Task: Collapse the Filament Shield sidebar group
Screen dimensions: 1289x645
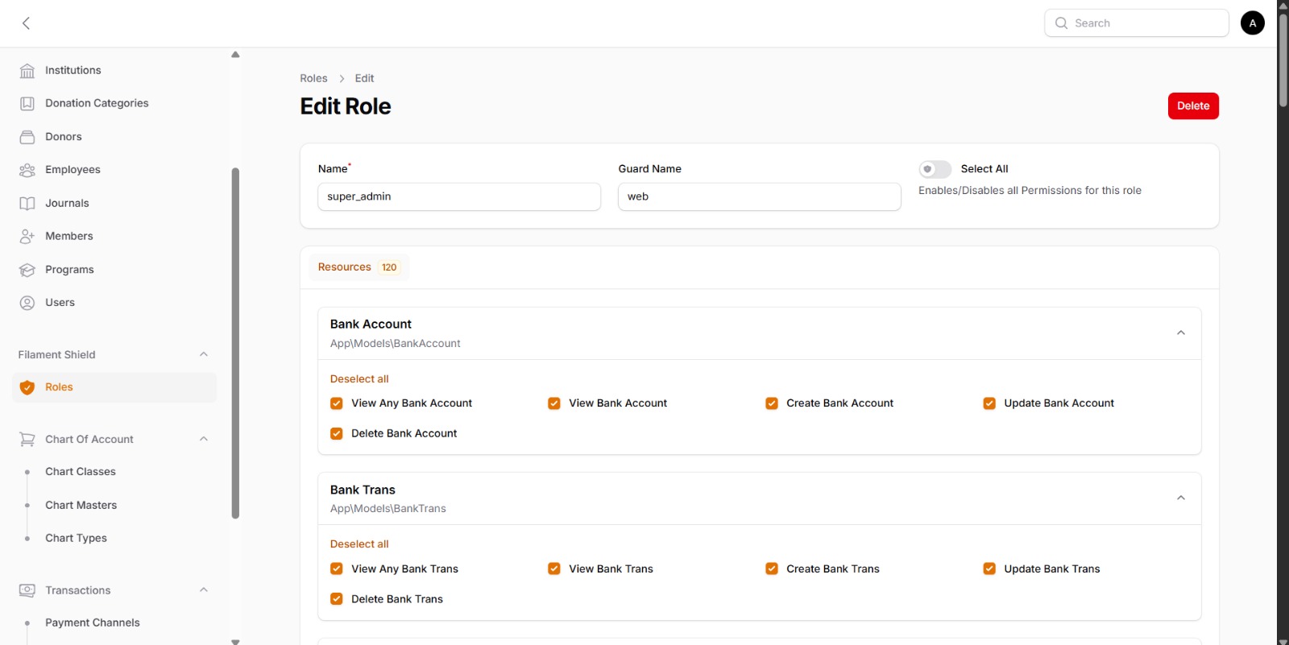Action: [204, 354]
